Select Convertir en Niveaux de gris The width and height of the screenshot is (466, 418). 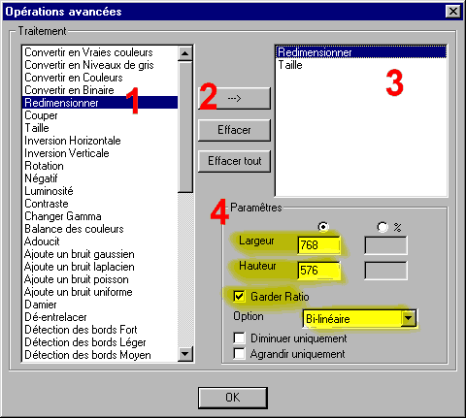pyautogui.click(x=89, y=65)
